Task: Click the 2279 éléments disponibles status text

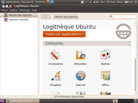Action: 69,97
